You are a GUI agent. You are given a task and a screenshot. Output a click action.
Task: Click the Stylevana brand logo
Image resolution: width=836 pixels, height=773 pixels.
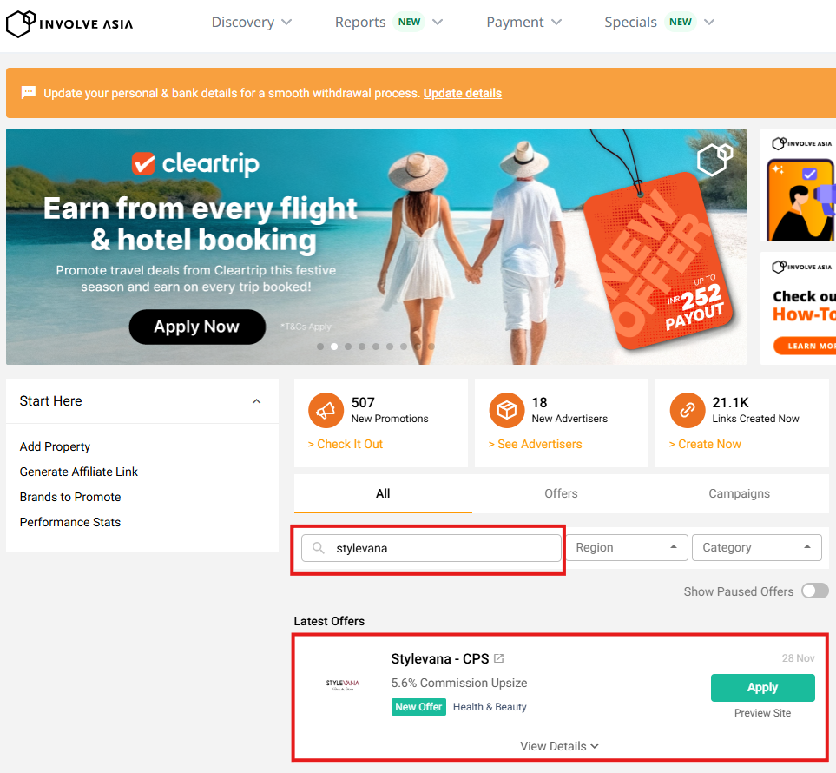click(x=342, y=684)
